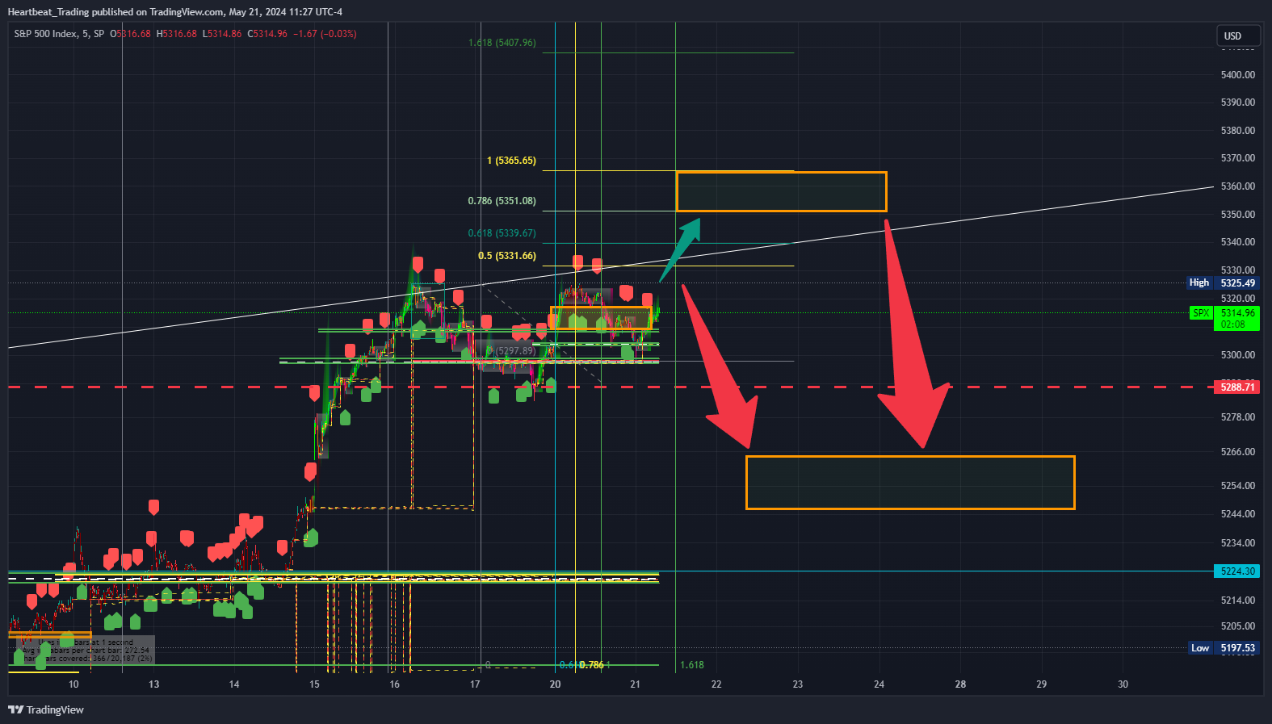Click the USD currency button
Viewport: 1272px width, 724px height.
pos(1238,36)
